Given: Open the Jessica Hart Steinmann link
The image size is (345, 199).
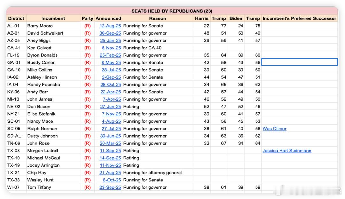Looking at the screenshot, I should [287, 151].
